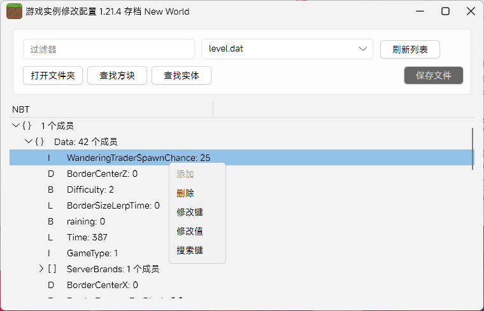The image size is (484, 311).
Task: Choose 修改键 from the context menu
Action: point(190,212)
